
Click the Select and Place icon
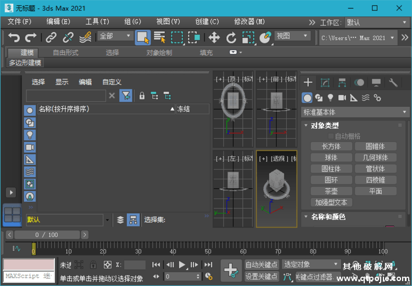265,37
